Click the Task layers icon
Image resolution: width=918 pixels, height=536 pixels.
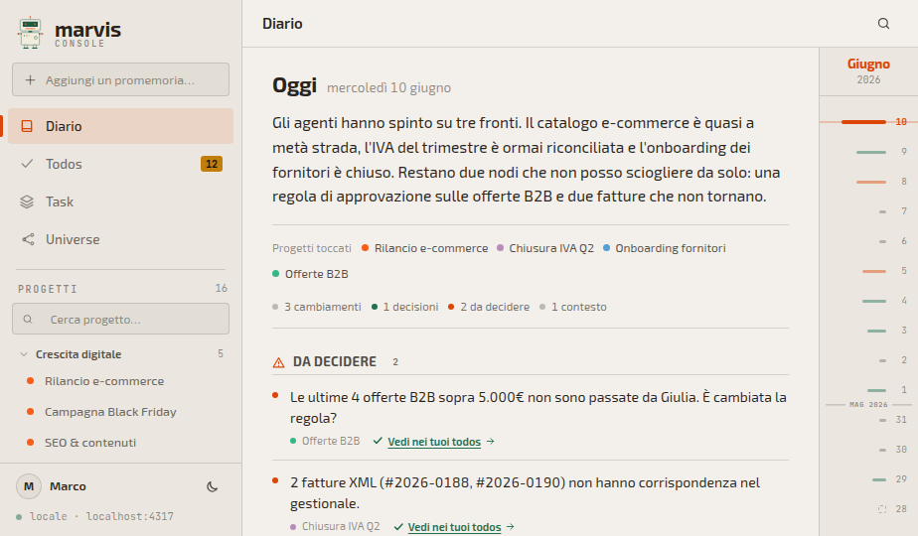[x=27, y=201]
